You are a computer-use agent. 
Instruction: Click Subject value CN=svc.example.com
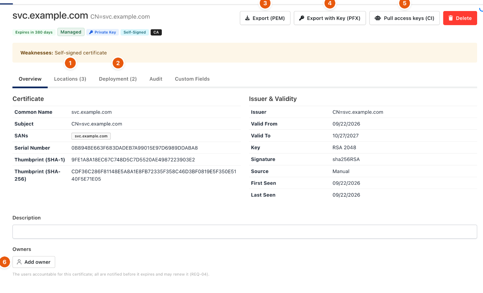click(x=97, y=124)
